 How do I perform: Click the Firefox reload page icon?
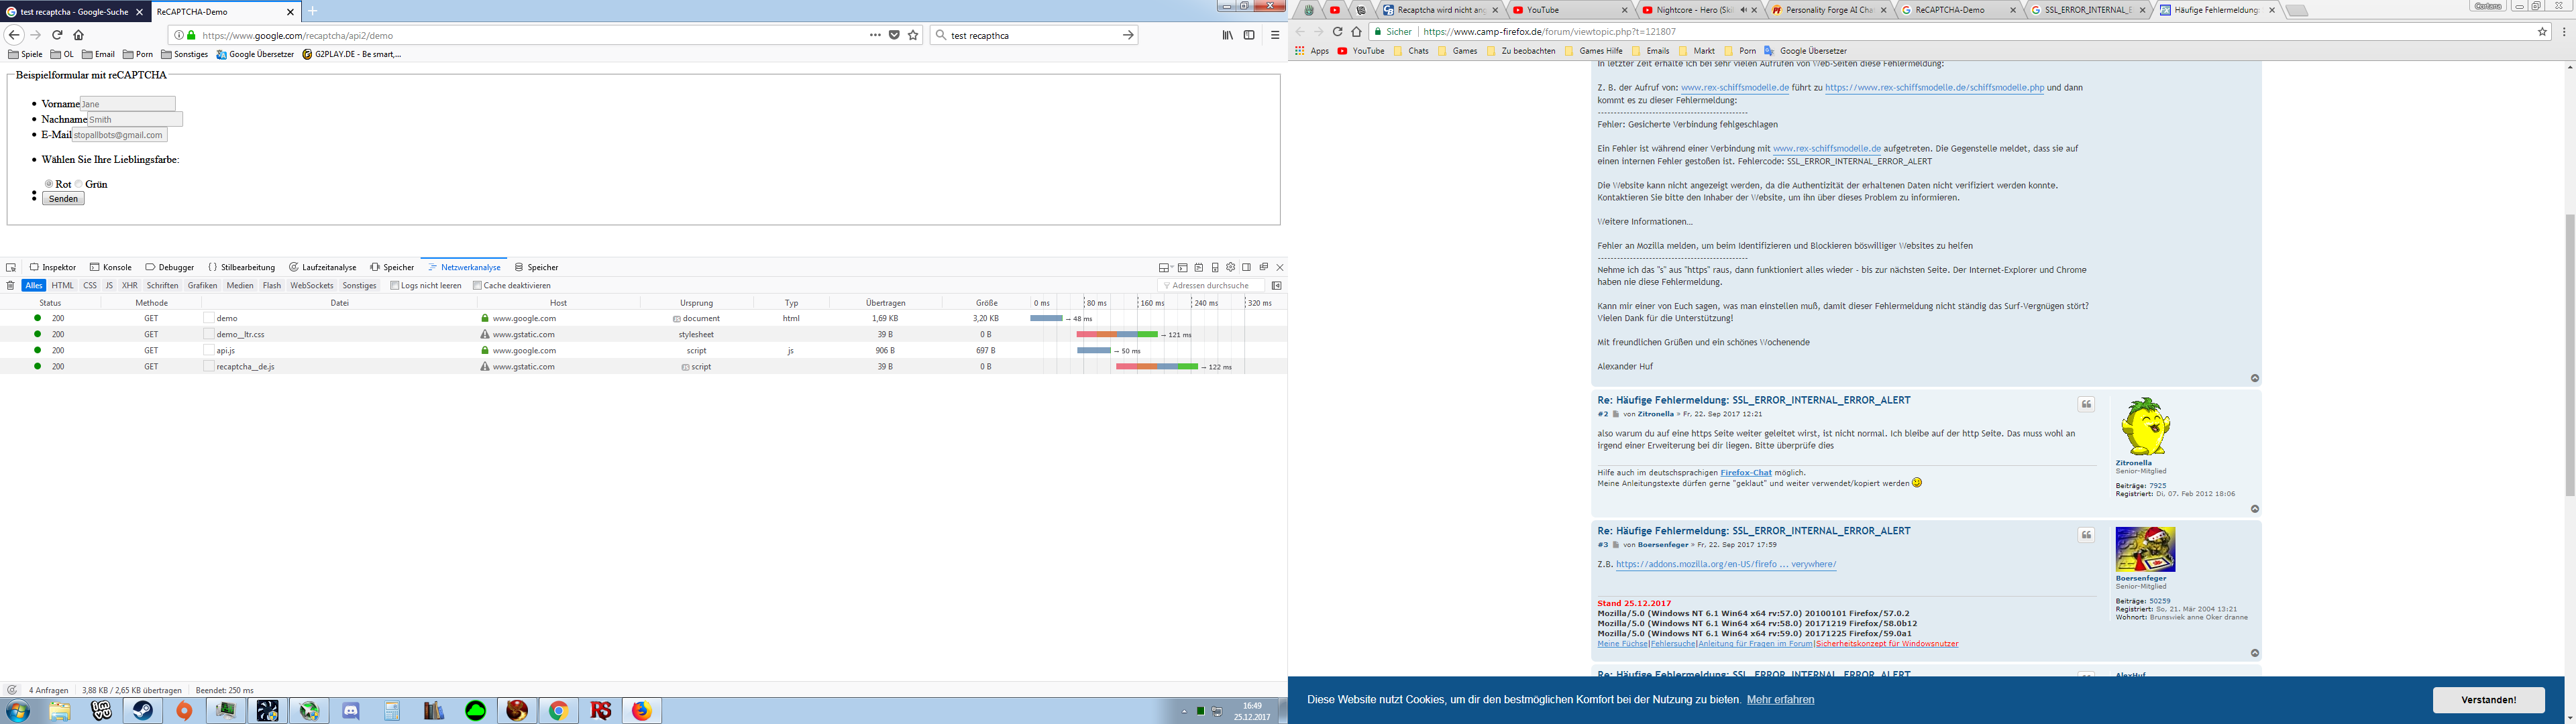57,35
